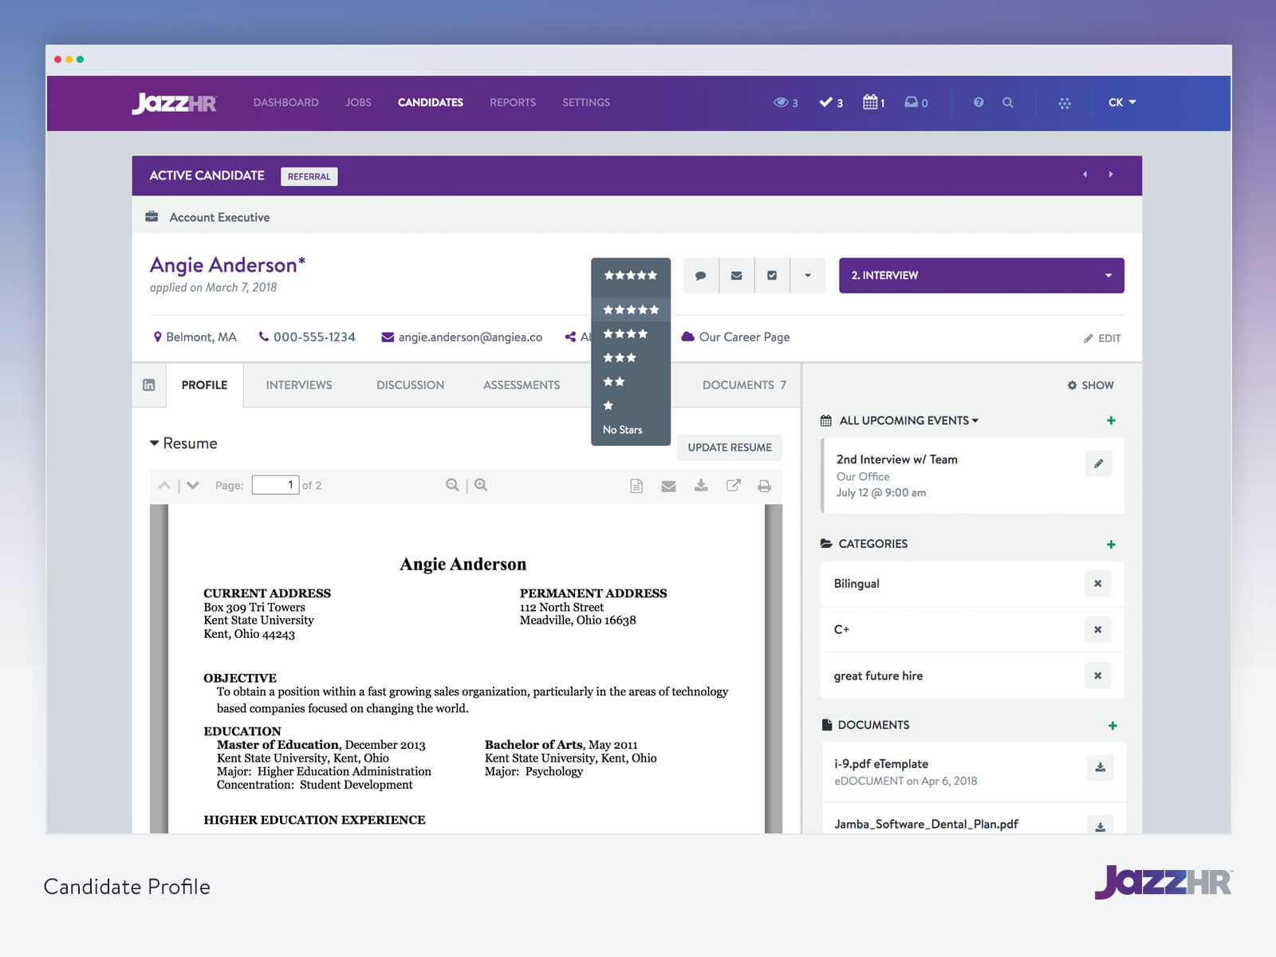Screen dimensions: 1276x957
Task: Open the 2. Interview stage dropdown
Action: point(982,275)
